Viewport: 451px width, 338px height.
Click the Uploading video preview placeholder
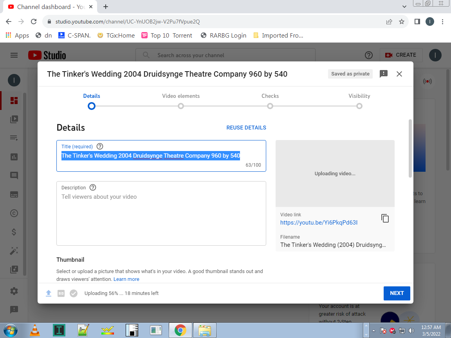click(x=335, y=173)
